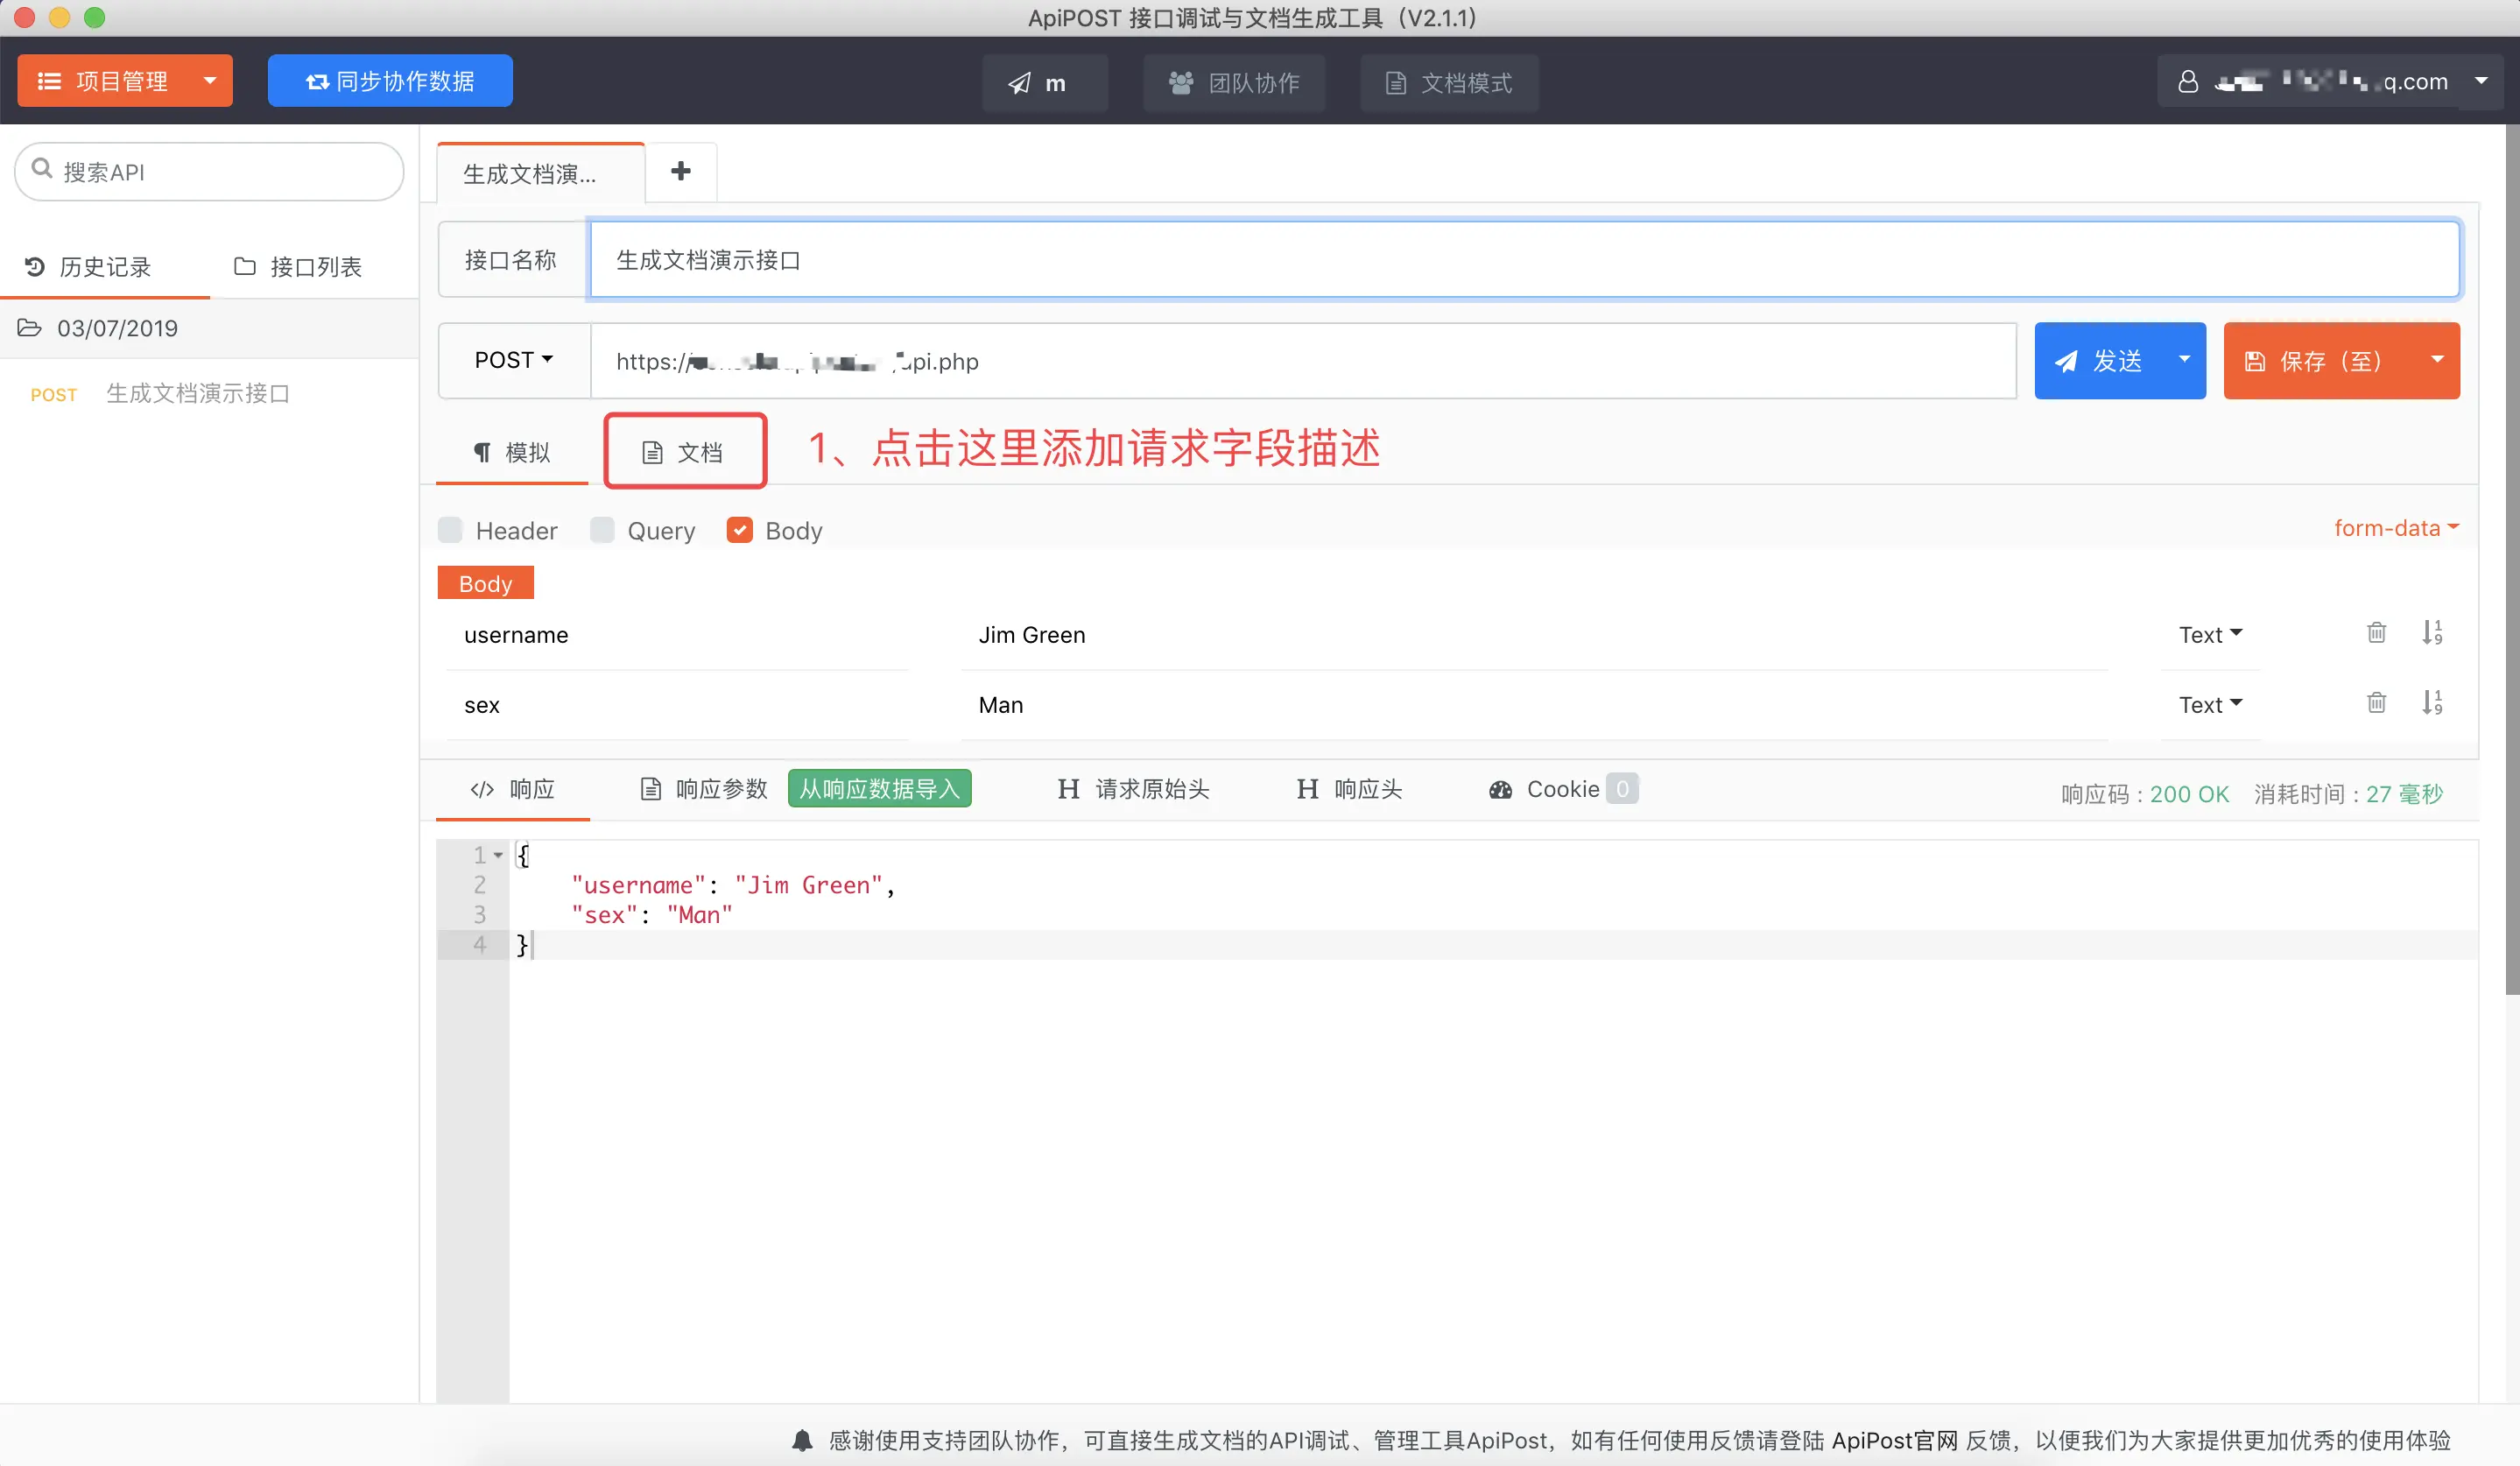Click the plus icon to add new tab

pyautogui.click(x=681, y=172)
